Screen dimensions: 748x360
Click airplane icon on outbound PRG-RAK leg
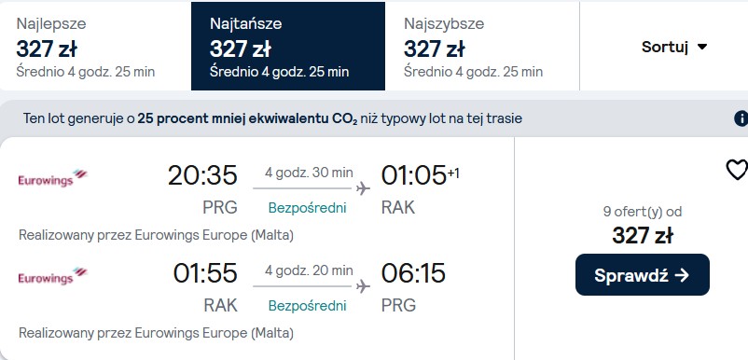(363, 188)
